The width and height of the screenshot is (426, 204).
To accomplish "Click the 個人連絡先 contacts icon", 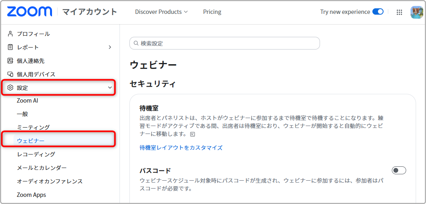I will [10, 61].
